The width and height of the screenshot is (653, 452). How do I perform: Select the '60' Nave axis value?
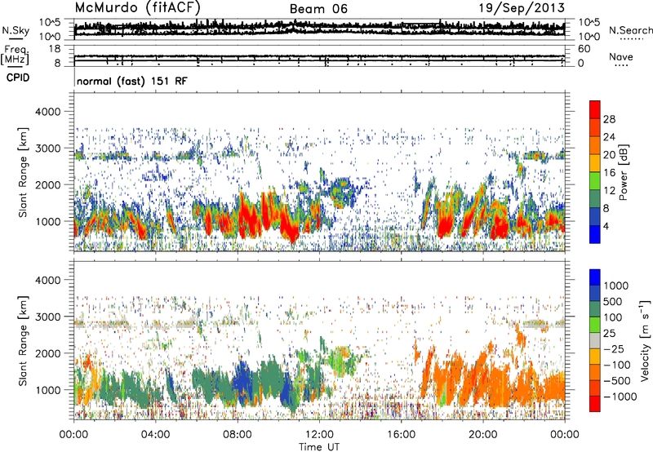point(584,49)
